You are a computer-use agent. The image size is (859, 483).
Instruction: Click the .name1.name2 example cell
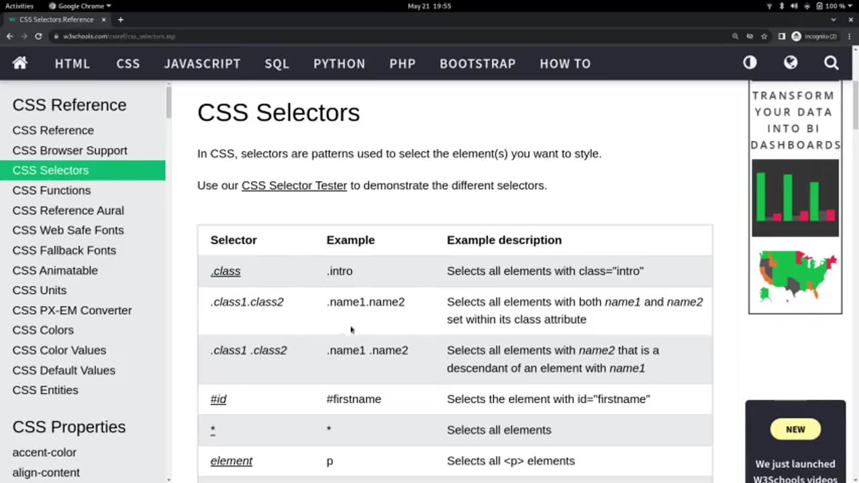pos(366,302)
